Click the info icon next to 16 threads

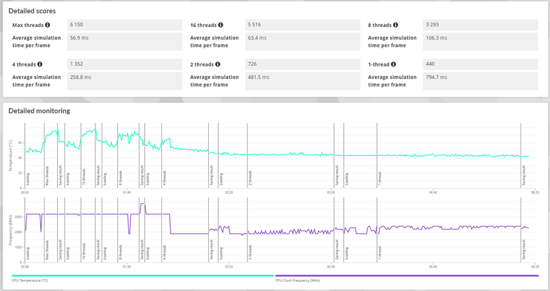pos(220,25)
